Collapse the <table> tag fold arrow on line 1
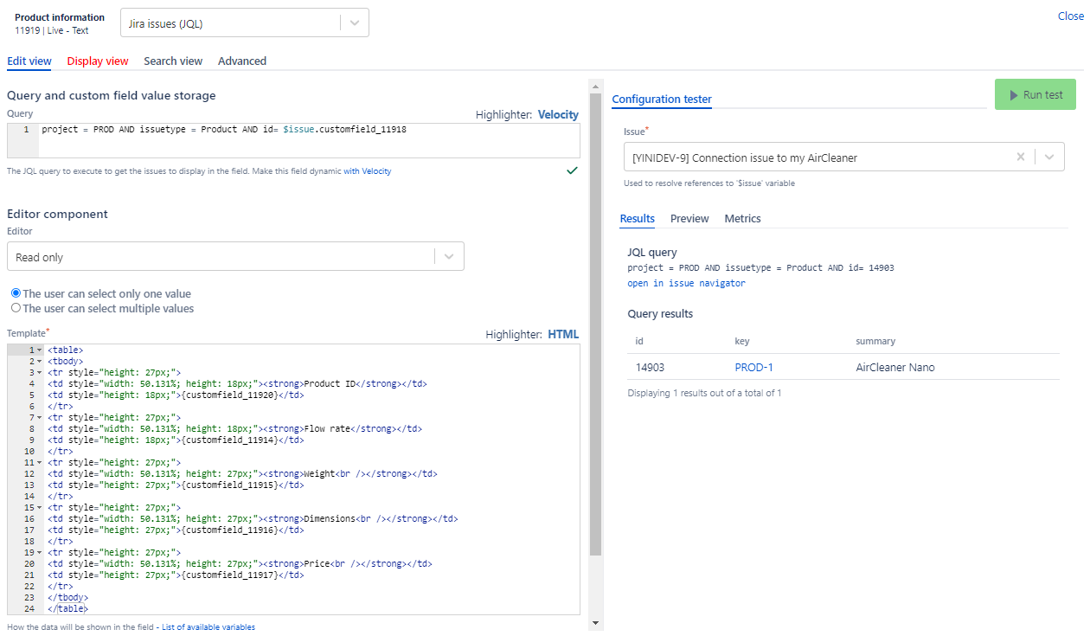Viewport: 1090px width, 636px height. pyautogui.click(x=39, y=350)
